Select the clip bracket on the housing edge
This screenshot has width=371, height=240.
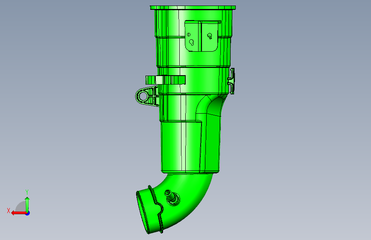click(x=232, y=81)
